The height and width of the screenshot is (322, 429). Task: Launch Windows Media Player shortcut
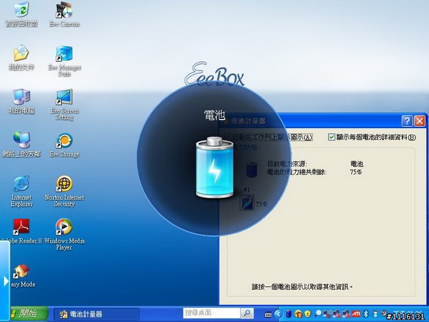64,235
